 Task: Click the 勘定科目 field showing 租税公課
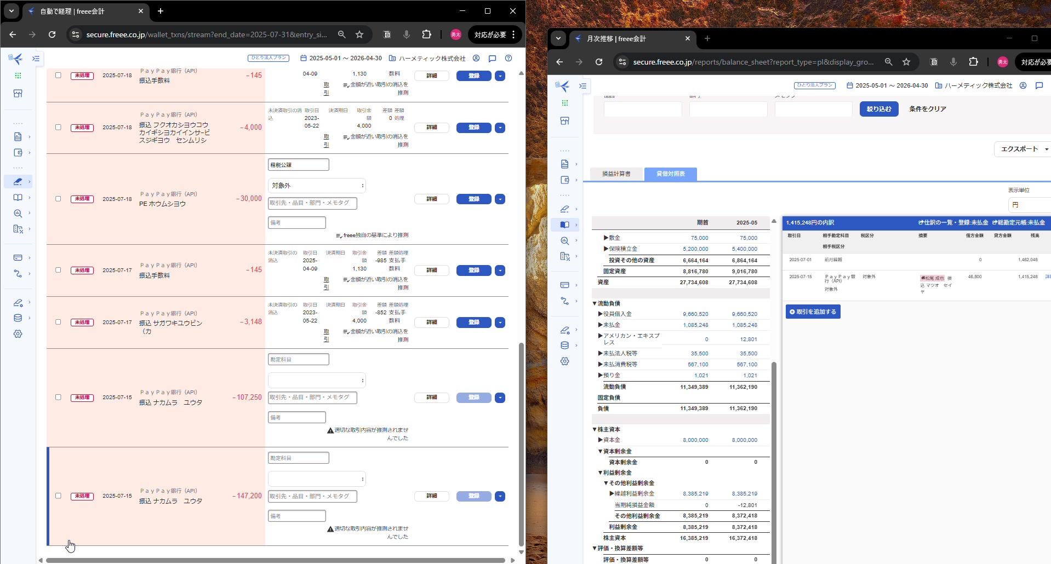298,165
